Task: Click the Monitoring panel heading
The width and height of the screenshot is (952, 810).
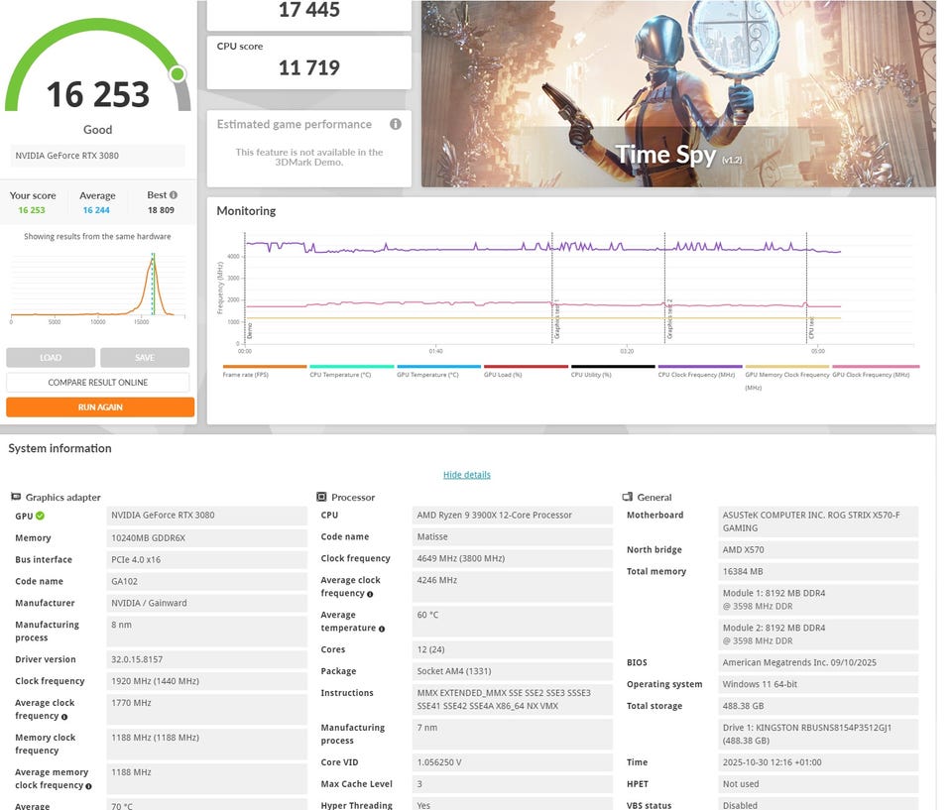Action: click(x=246, y=211)
